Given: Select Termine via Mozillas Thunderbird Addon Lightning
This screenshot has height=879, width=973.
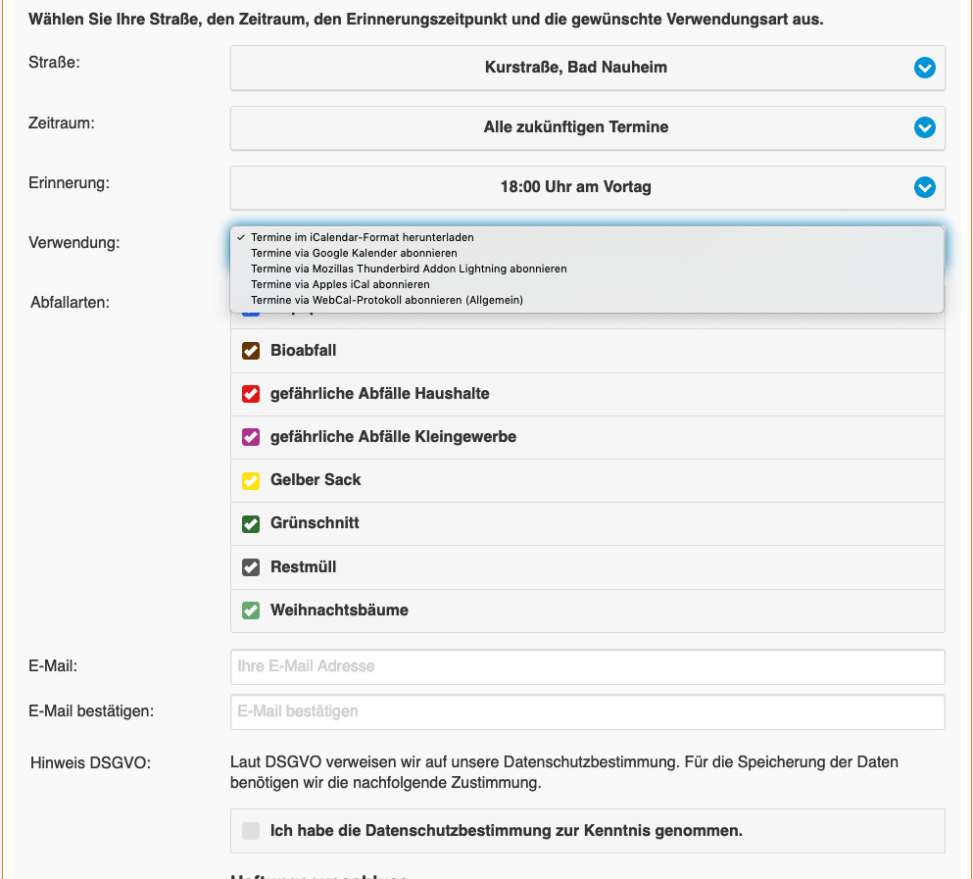Looking at the screenshot, I should [409, 269].
